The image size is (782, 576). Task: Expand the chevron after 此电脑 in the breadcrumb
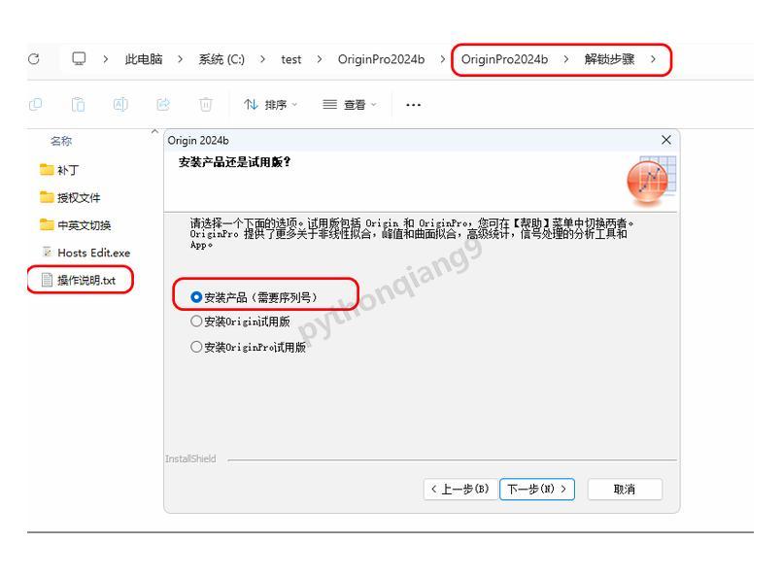(180, 59)
